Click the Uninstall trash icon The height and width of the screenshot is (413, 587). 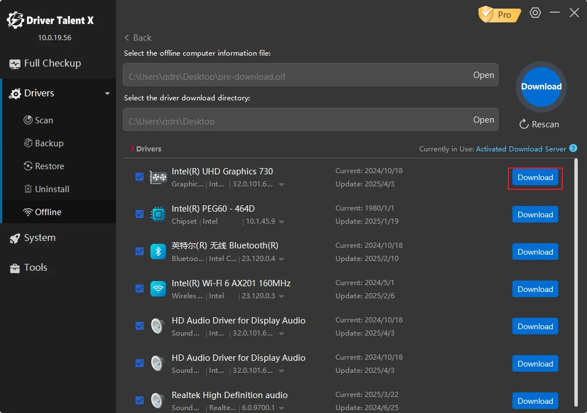(28, 189)
